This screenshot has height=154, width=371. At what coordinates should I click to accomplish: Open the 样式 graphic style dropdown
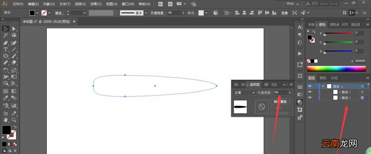tap(207, 13)
